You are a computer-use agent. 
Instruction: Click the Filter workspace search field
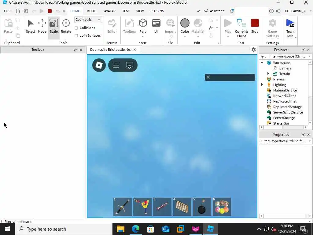pyautogui.click(x=287, y=56)
